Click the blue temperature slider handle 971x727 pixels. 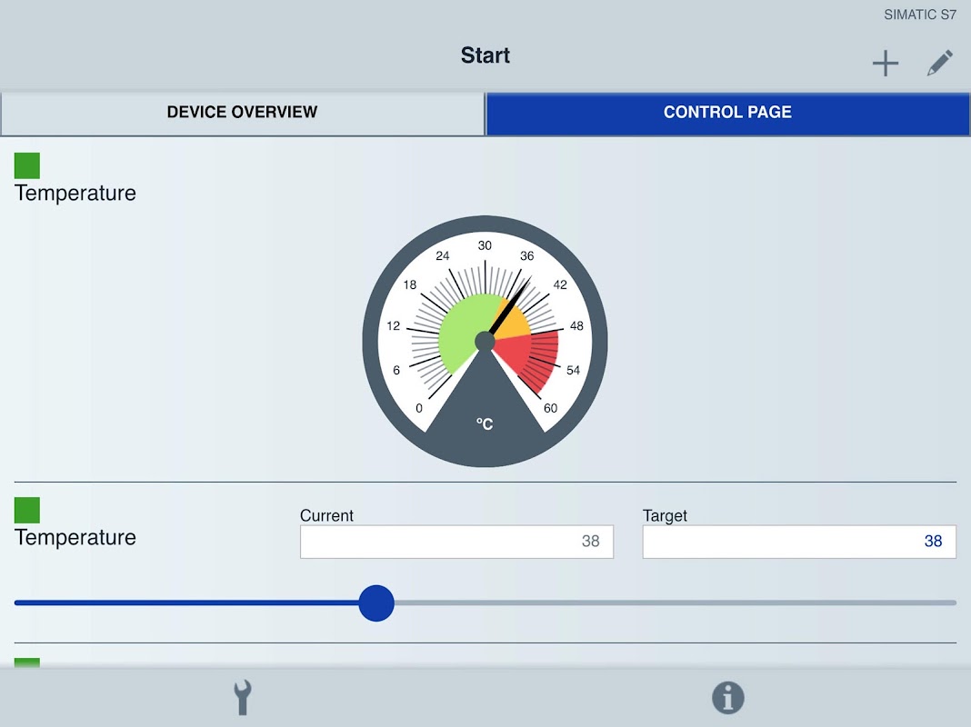376,603
